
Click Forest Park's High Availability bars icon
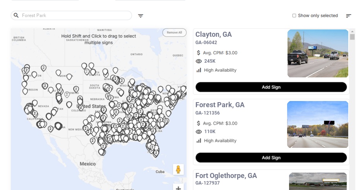tap(199, 140)
